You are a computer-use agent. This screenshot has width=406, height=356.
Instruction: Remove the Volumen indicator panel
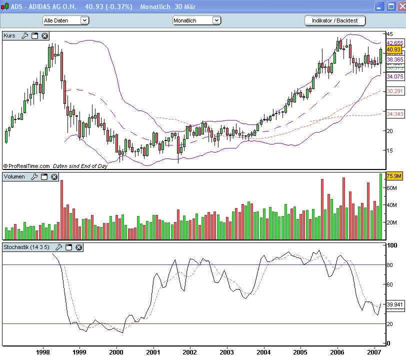pos(54,177)
